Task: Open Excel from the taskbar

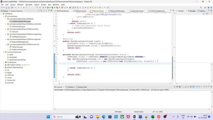Action: coord(152,117)
